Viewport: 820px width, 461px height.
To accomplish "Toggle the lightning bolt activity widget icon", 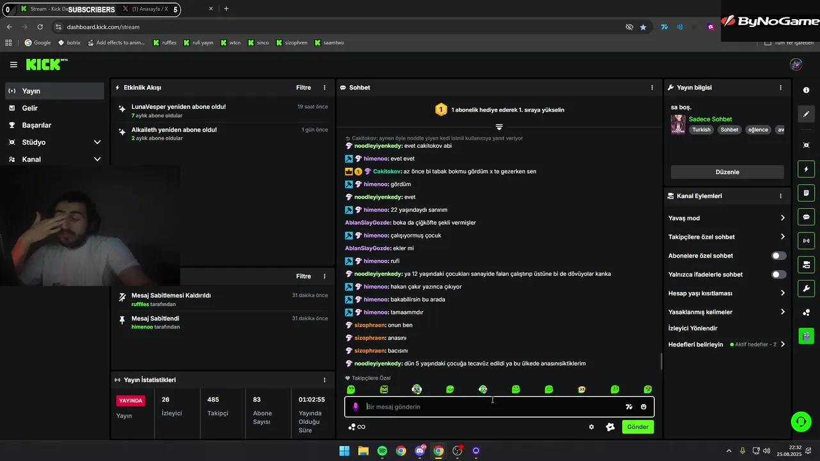I will click(x=806, y=169).
